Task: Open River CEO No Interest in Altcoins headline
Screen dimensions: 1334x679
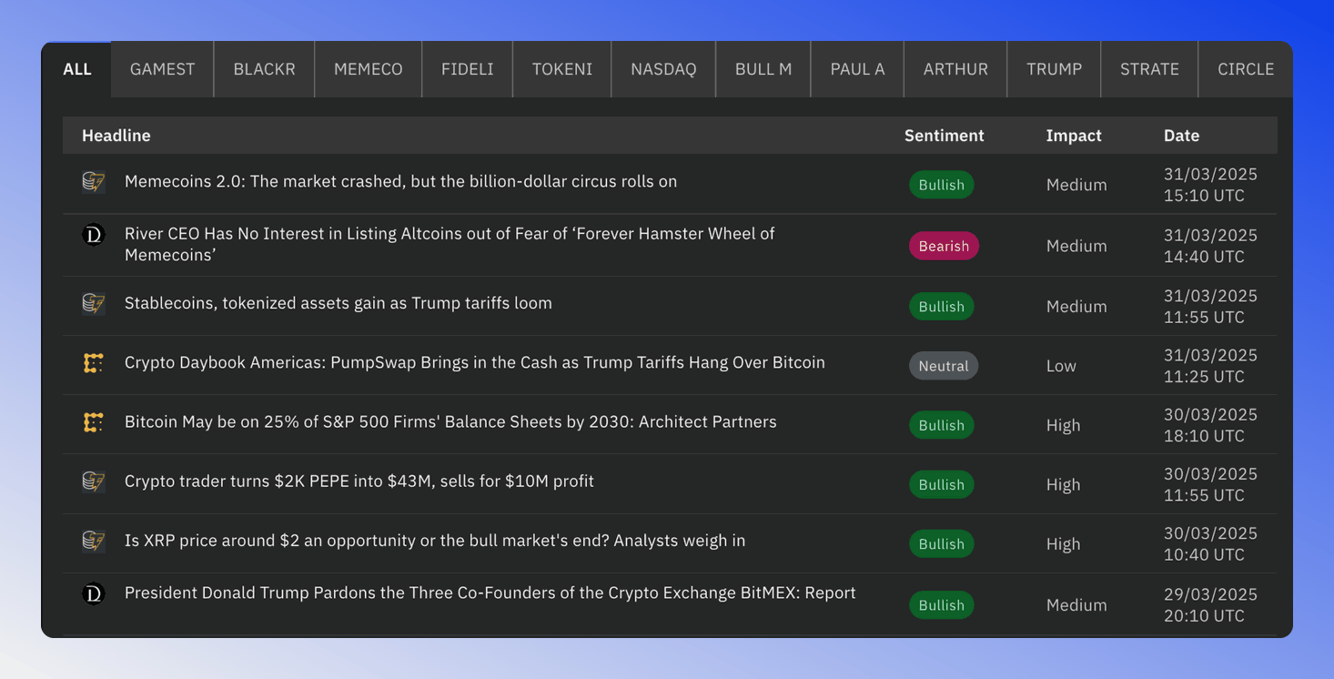Action: pyautogui.click(x=450, y=244)
